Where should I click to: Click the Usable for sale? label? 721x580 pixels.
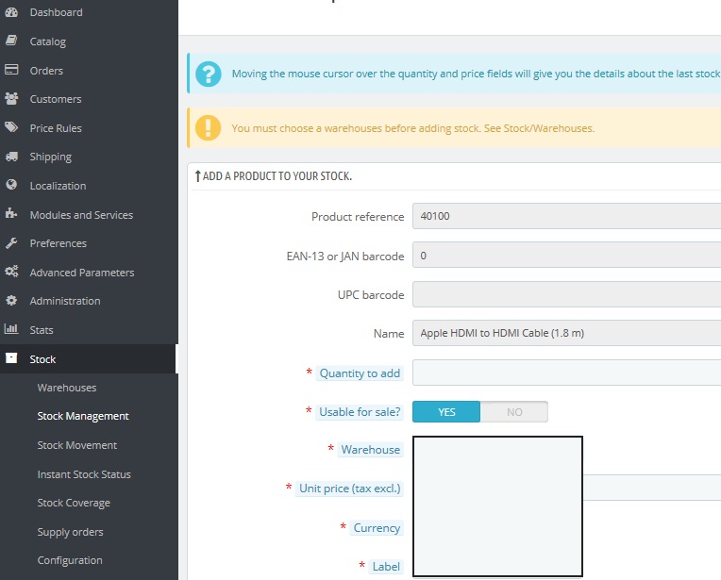coord(360,412)
